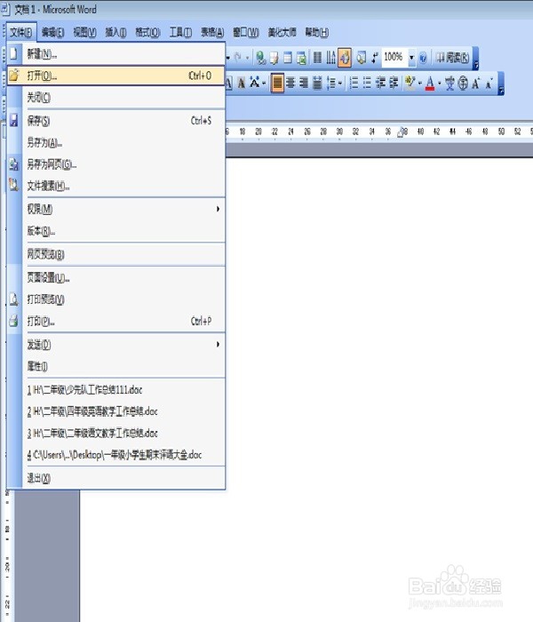Click the Redo arrow icon
The width and height of the screenshot is (533, 622).
click(237, 58)
